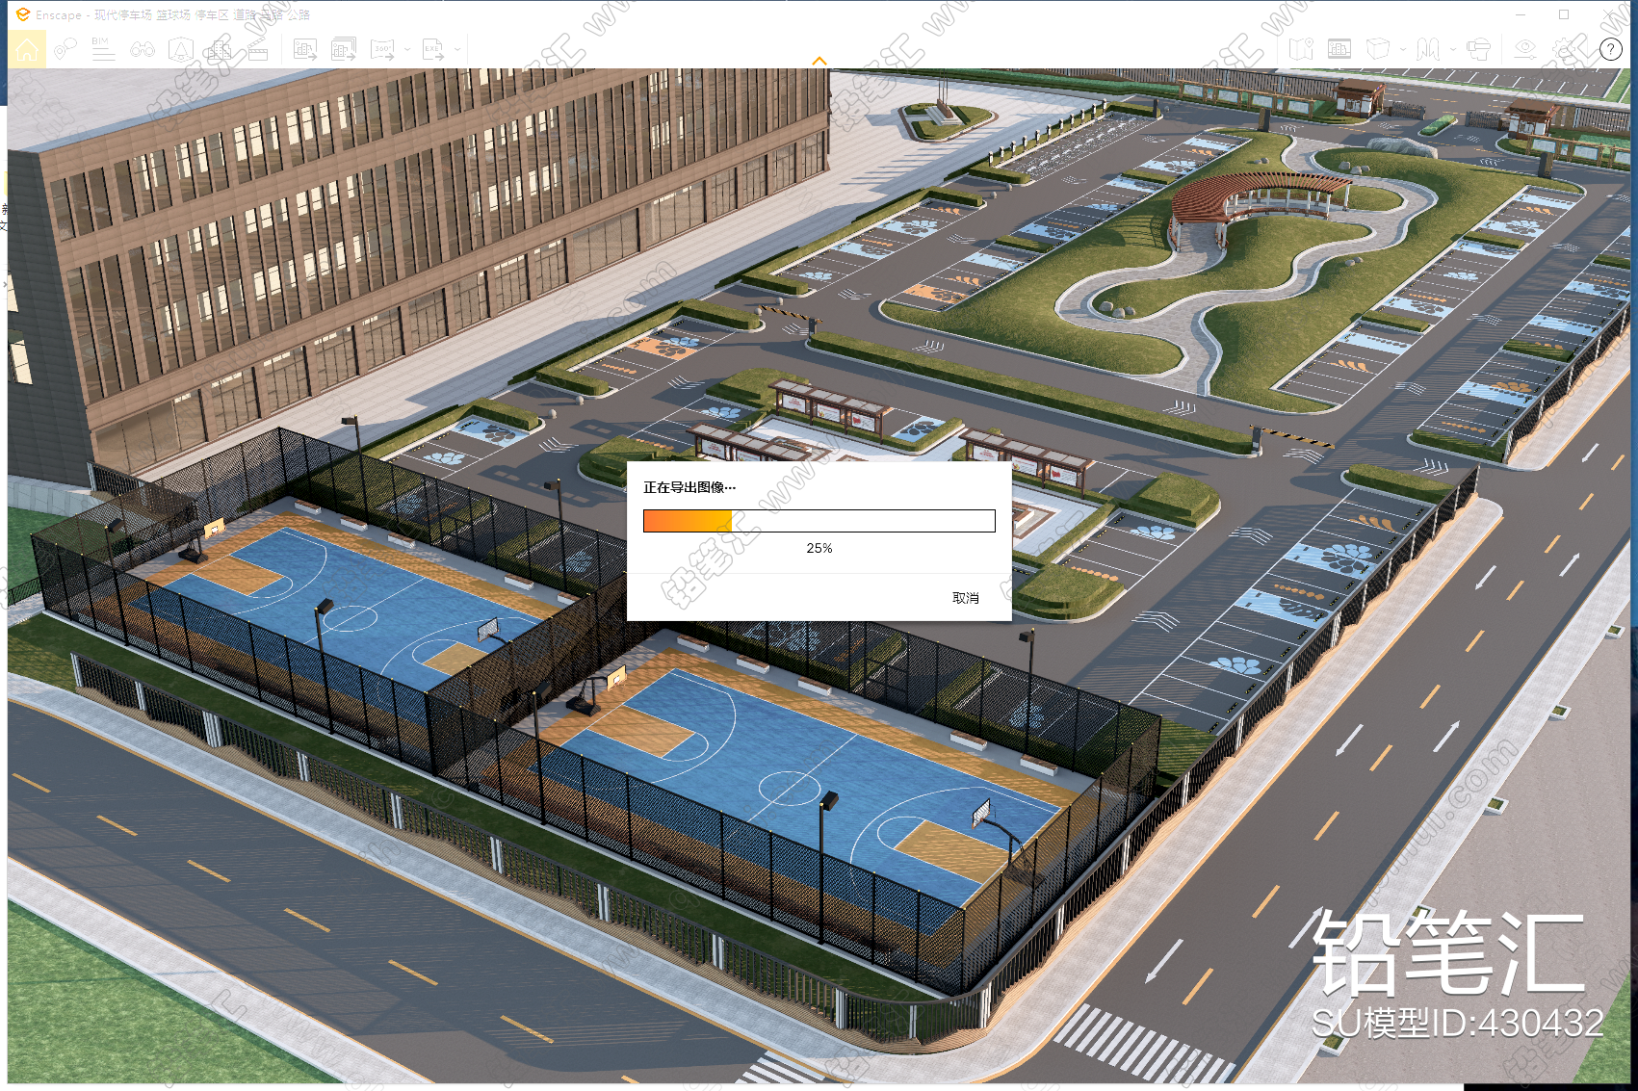The height and width of the screenshot is (1091, 1638).
Task: Click the 360 panorama export icon
Action: coord(383,49)
